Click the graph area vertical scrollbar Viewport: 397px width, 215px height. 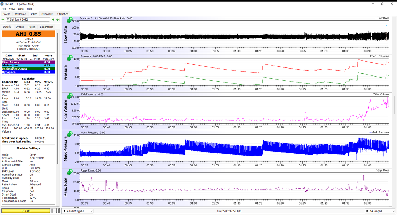click(x=394, y=105)
